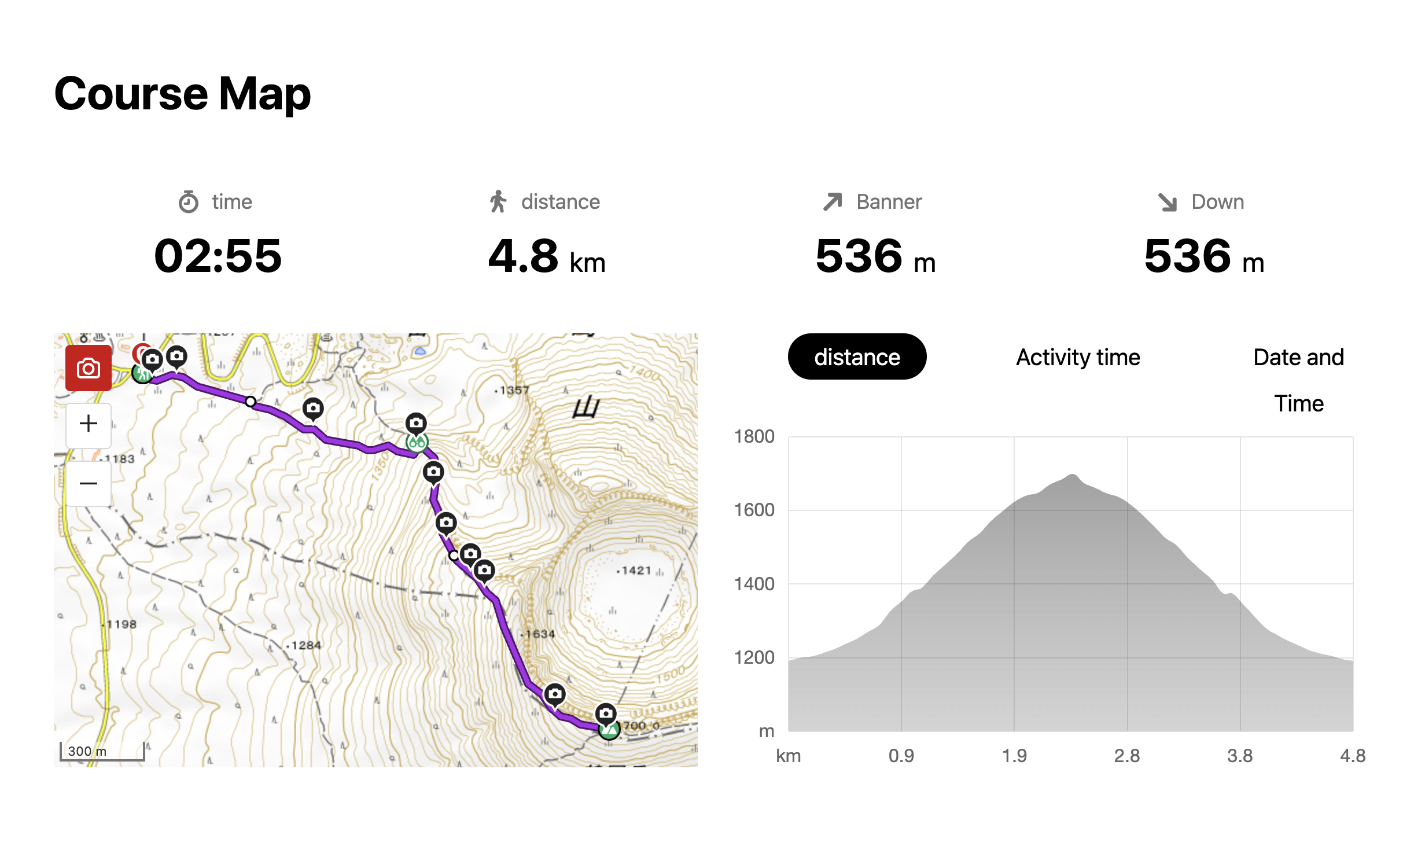Click the peak of the elevation chart

click(x=1072, y=476)
